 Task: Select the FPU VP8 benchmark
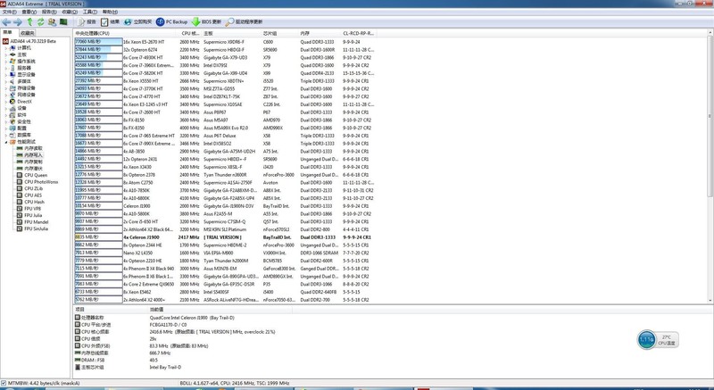click(29, 209)
